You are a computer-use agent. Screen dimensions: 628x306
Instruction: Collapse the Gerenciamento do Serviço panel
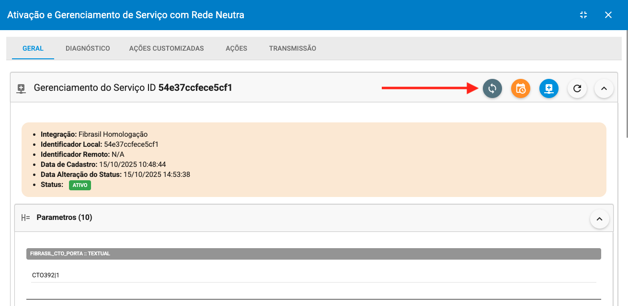[x=604, y=88]
